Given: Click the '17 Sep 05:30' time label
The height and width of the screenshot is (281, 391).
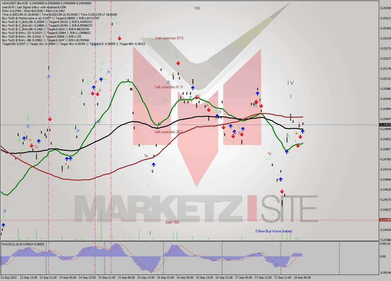Looking at the screenshot, I should tap(244, 278).
